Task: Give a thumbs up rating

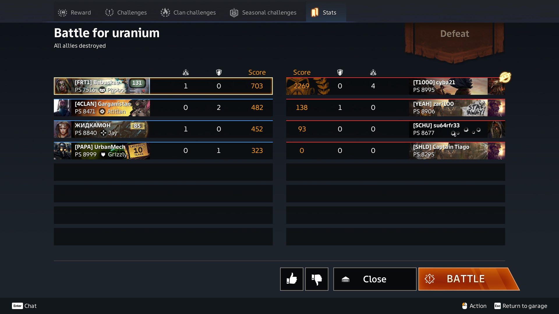Action: pos(291,279)
